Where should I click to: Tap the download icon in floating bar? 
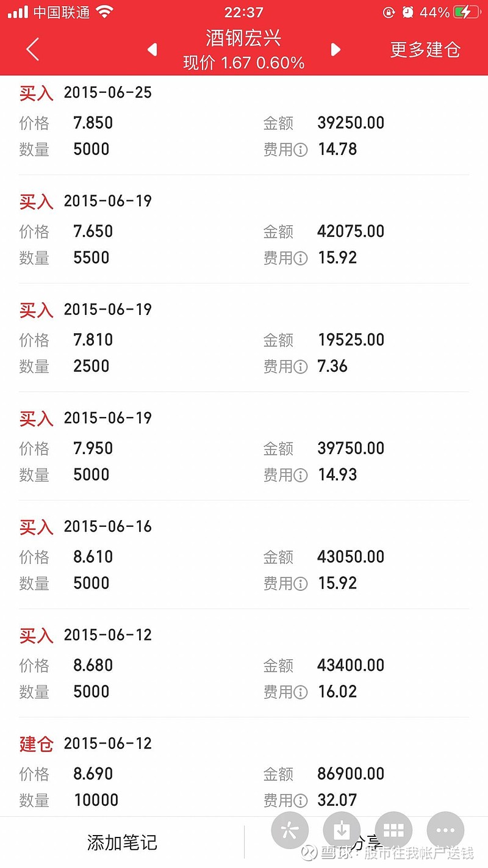point(342,830)
